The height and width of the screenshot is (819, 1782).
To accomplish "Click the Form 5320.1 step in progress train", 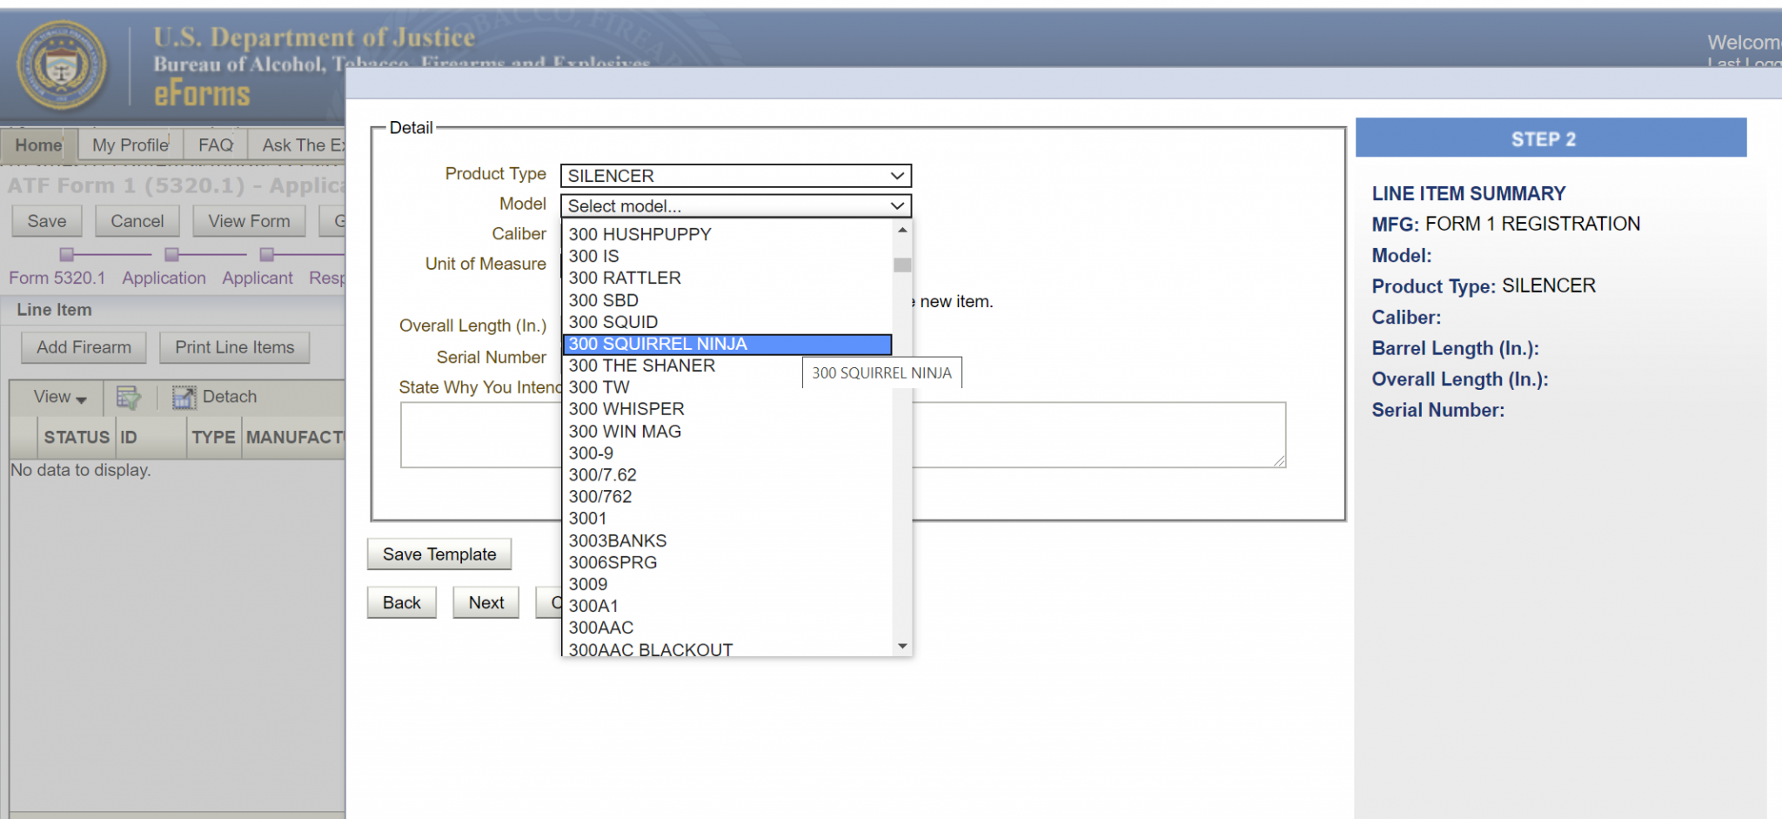I will coord(57,278).
